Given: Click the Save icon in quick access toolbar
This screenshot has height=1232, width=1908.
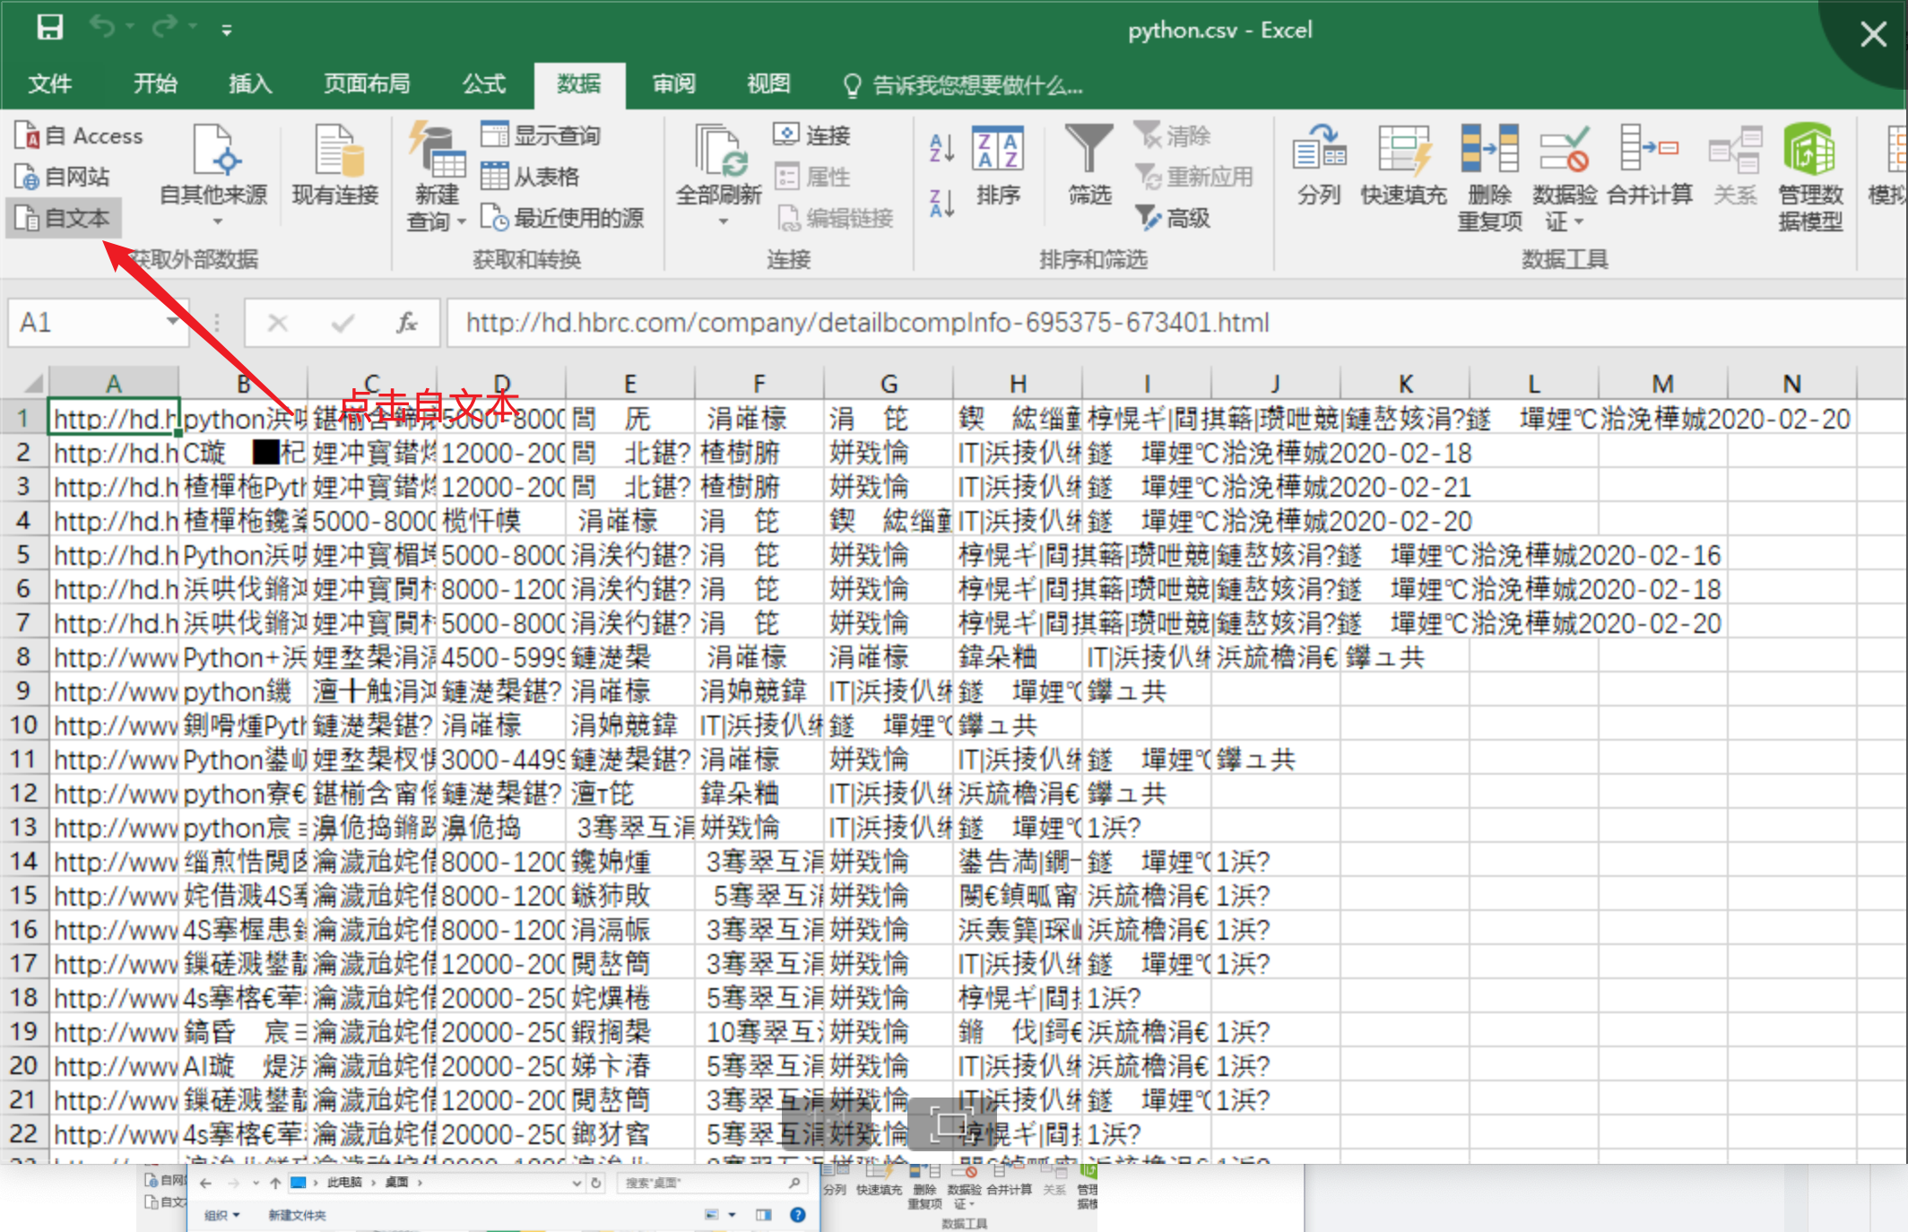Looking at the screenshot, I should [x=49, y=28].
